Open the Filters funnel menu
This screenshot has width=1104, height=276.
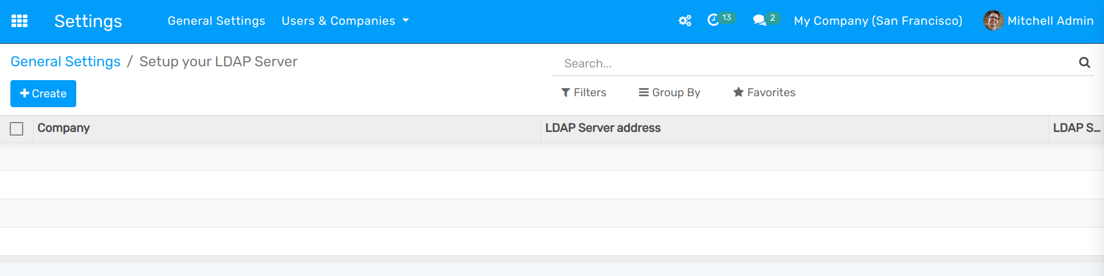(583, 93)
